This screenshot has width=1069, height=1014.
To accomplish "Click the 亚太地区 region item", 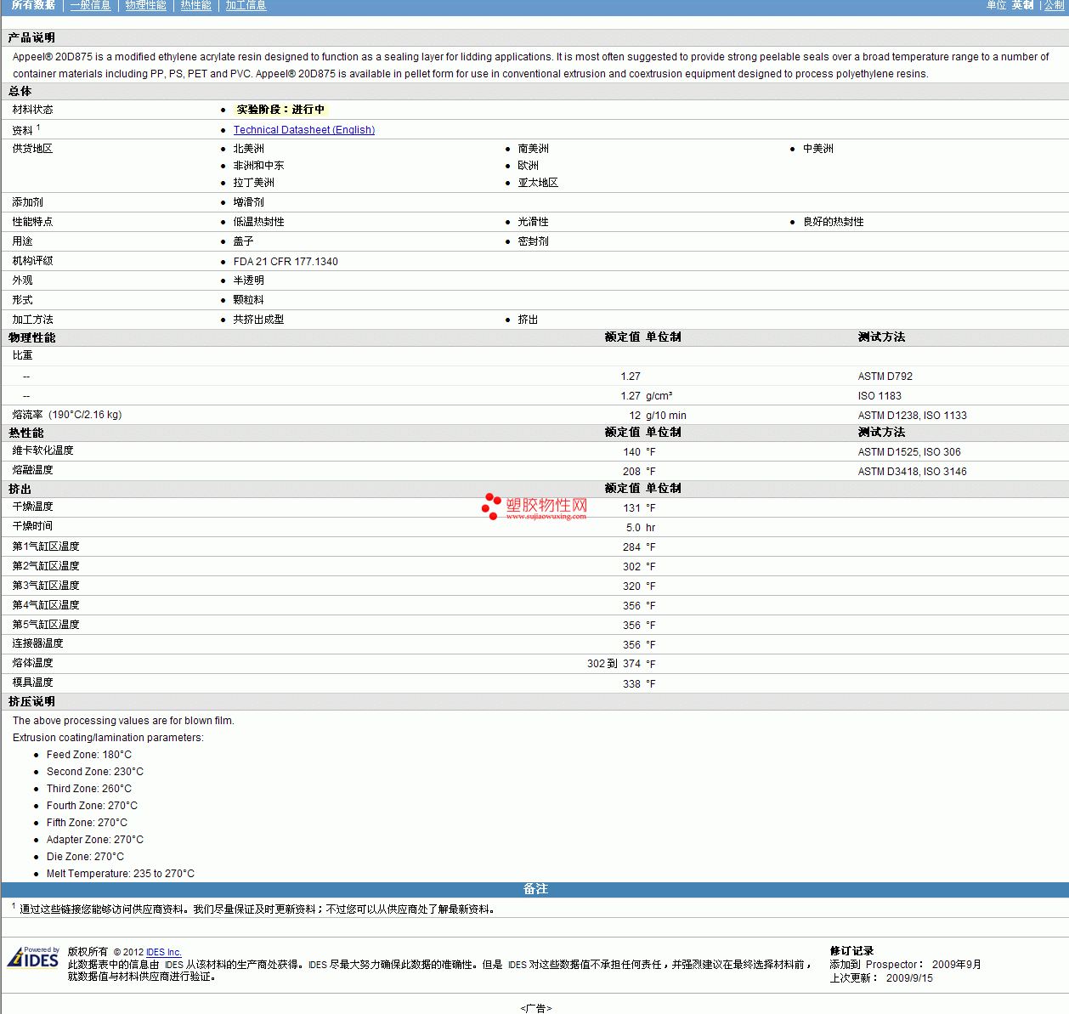I will (x=538, y=183).
